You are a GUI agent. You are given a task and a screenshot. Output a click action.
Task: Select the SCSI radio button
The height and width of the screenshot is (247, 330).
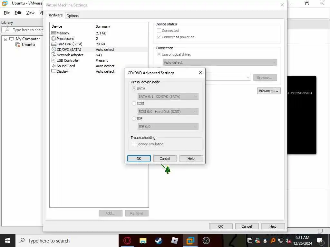point(134,104)
